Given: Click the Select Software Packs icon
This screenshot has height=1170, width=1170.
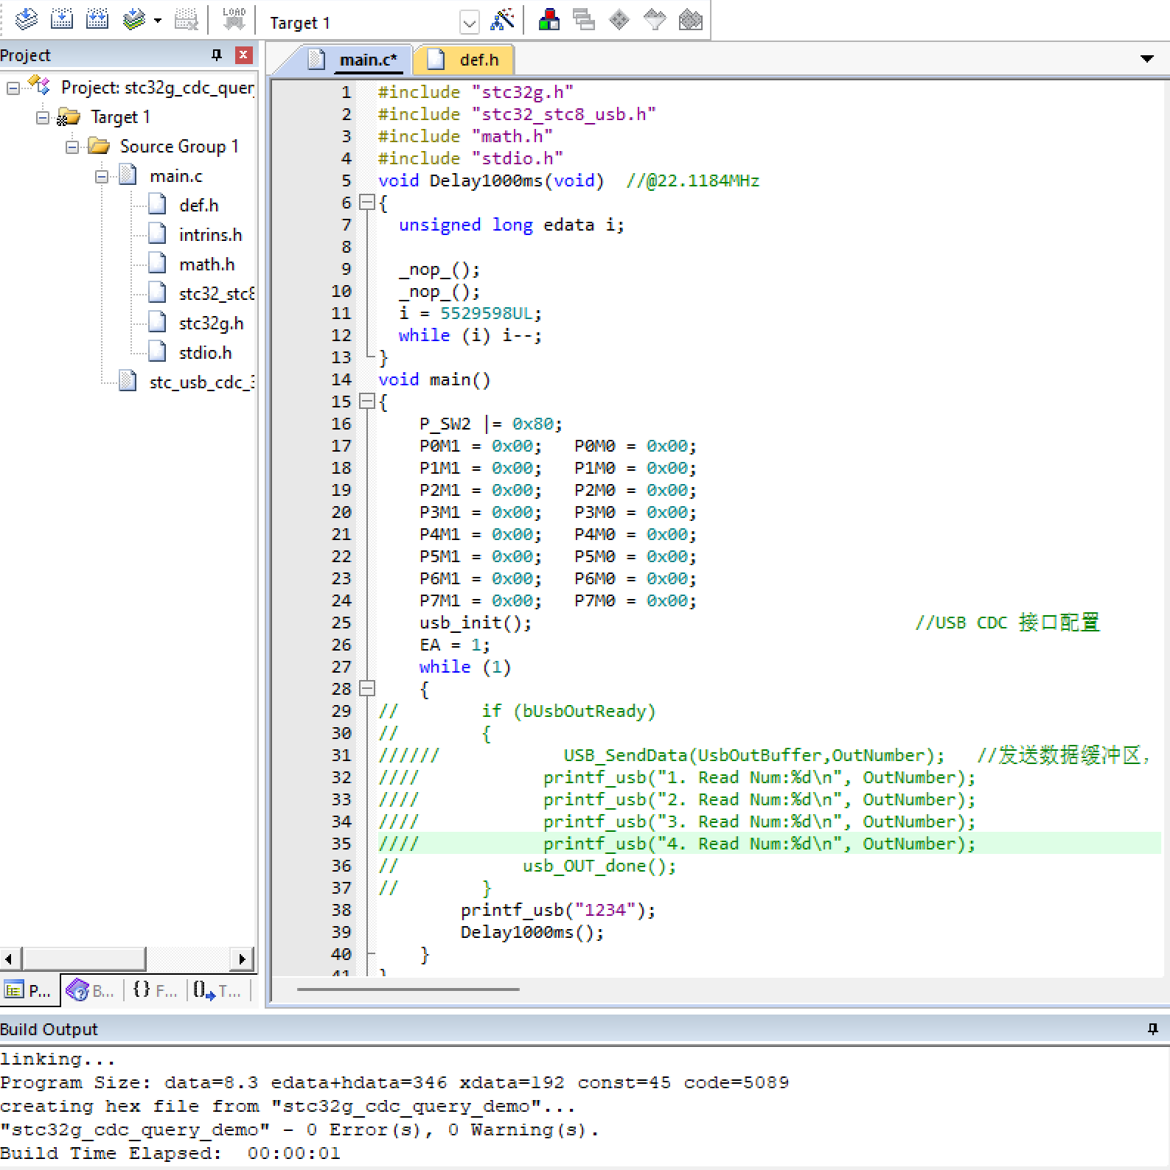Looking at the screenshot, I should (655, 19).
